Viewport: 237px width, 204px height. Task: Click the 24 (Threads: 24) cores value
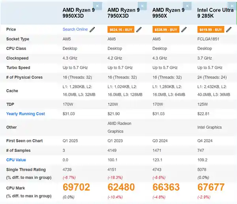[212, 77]
